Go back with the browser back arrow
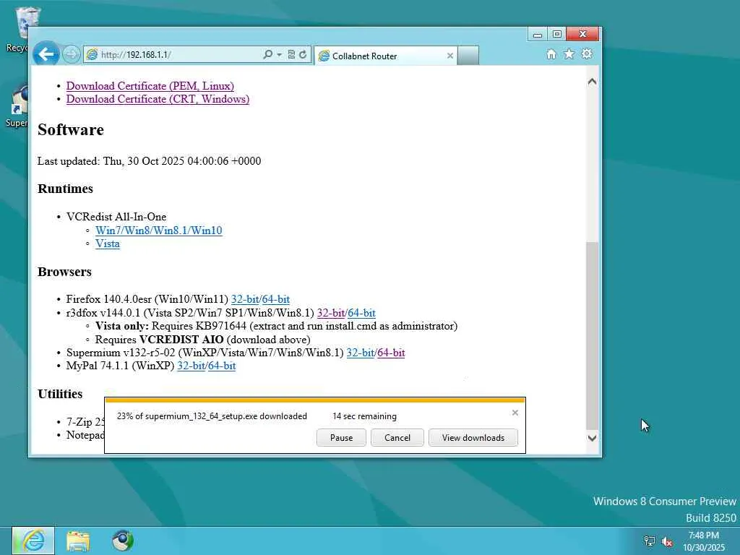Viewport: 740px width, 555px height. tap(46, 55)
